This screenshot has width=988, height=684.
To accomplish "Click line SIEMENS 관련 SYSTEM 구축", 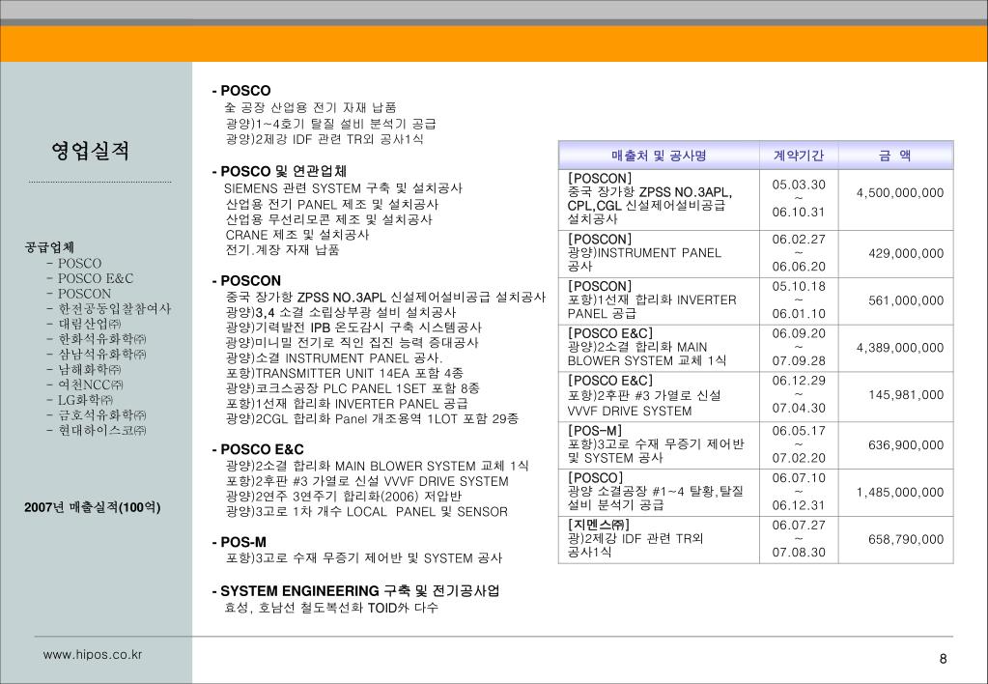I will tap(344, 188).
